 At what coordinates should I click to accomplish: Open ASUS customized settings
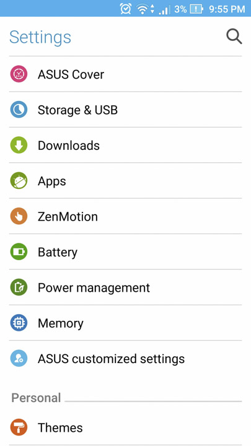point(125,359)
